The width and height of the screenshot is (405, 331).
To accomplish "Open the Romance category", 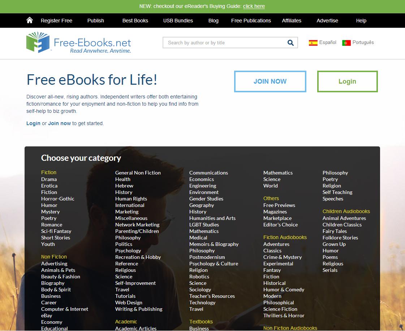I will (x=52, y=225).
